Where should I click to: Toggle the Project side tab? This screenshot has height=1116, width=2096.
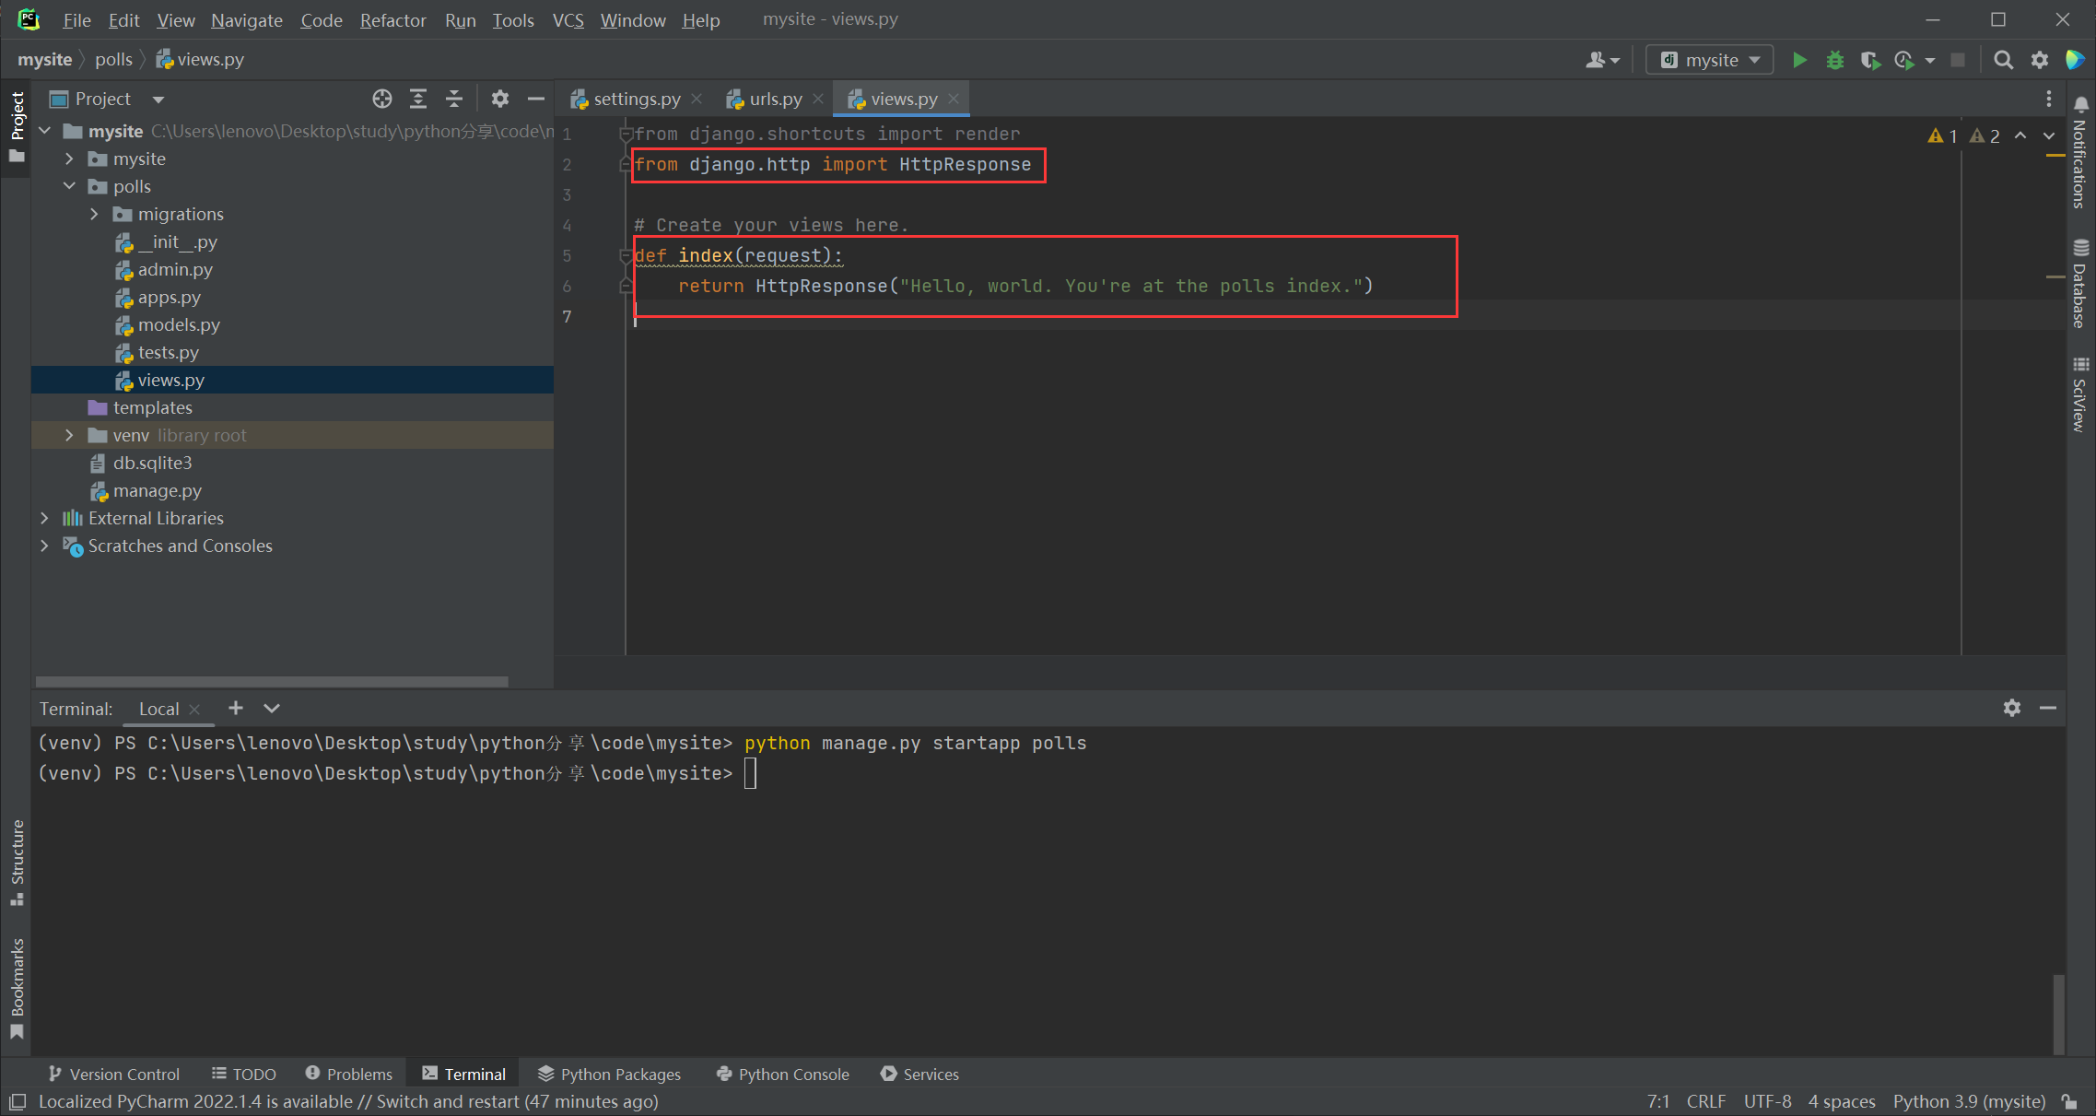pos(17,128)
